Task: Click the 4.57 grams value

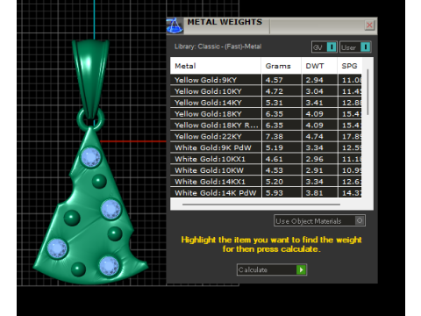Action: pyautogui.click(x=274, y=80)
